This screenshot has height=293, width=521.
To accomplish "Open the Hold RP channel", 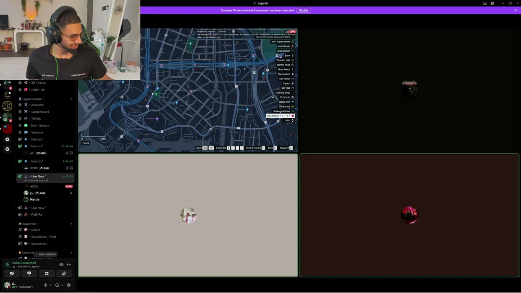I will click(45, 90).
